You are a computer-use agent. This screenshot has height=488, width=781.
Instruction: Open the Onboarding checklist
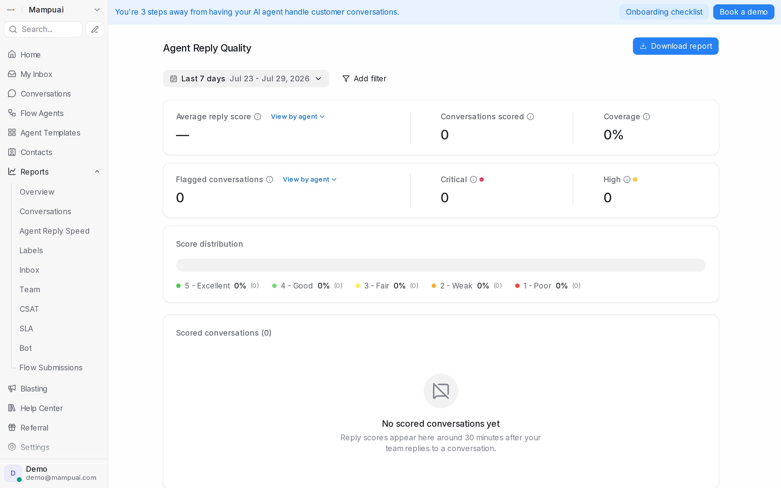coord(664,12)
